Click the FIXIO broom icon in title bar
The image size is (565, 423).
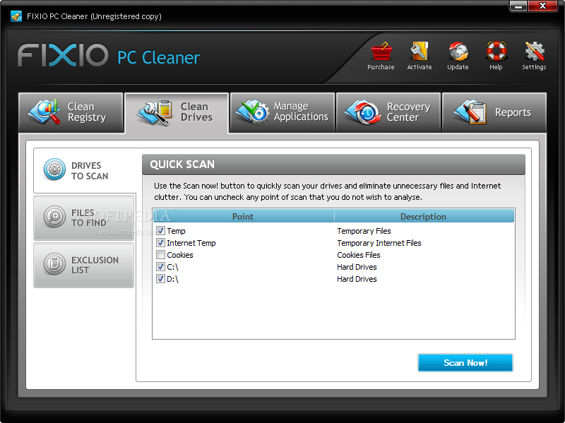[x=16, y=16]
